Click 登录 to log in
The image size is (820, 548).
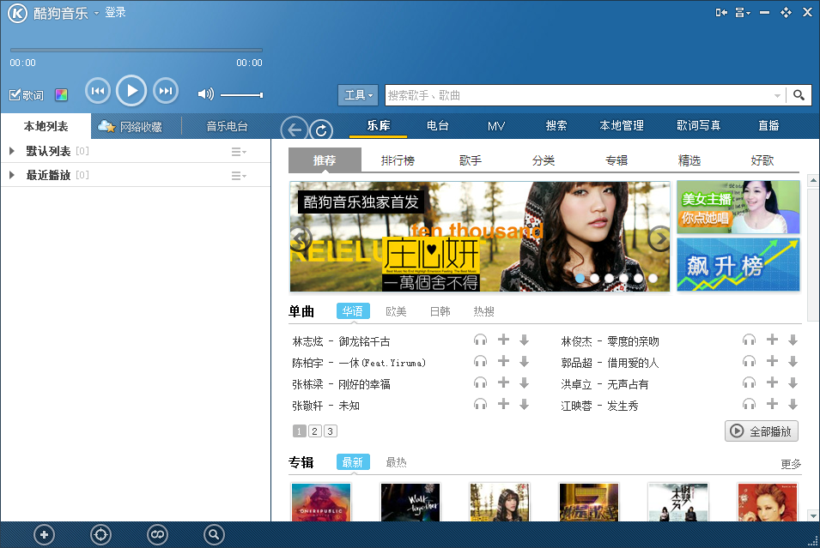(115, 13)
